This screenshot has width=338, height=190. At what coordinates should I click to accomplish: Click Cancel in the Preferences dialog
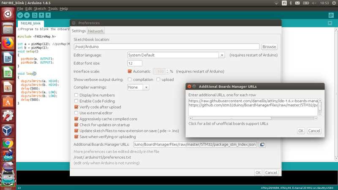pos(271,173)
